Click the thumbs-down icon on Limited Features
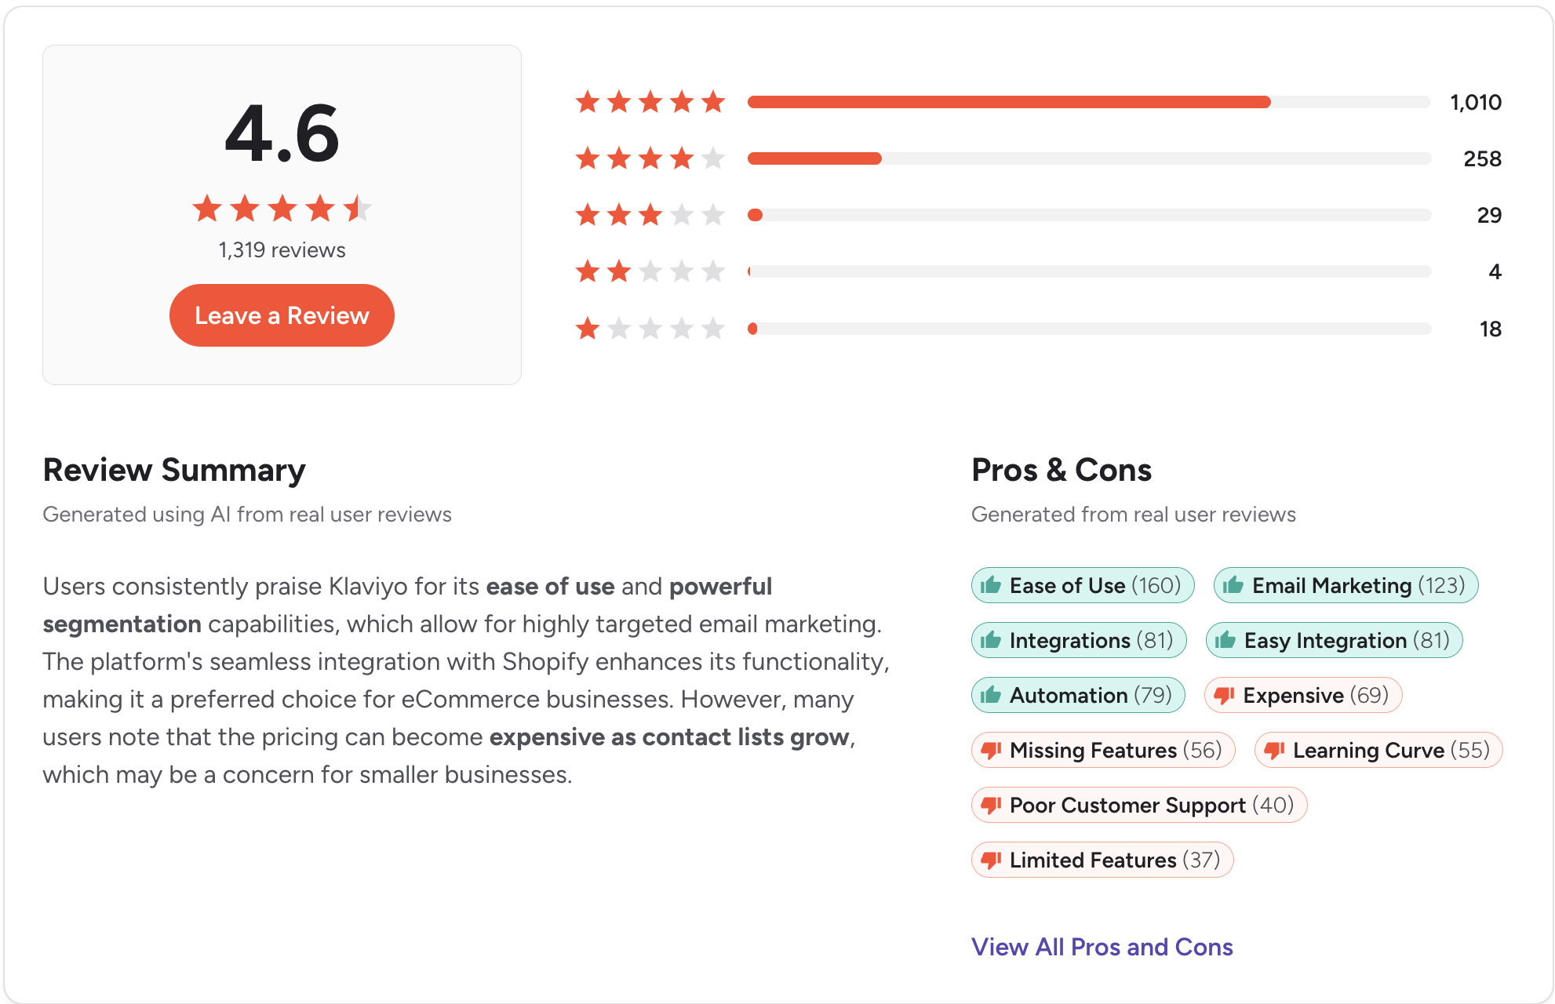This screenshot has height=1004, width=1555. point(990,860)
